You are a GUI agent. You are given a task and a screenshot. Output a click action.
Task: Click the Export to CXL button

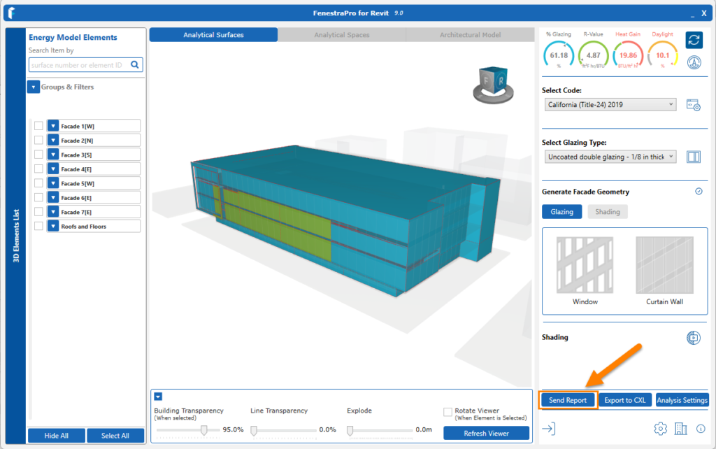pos(624,400)
